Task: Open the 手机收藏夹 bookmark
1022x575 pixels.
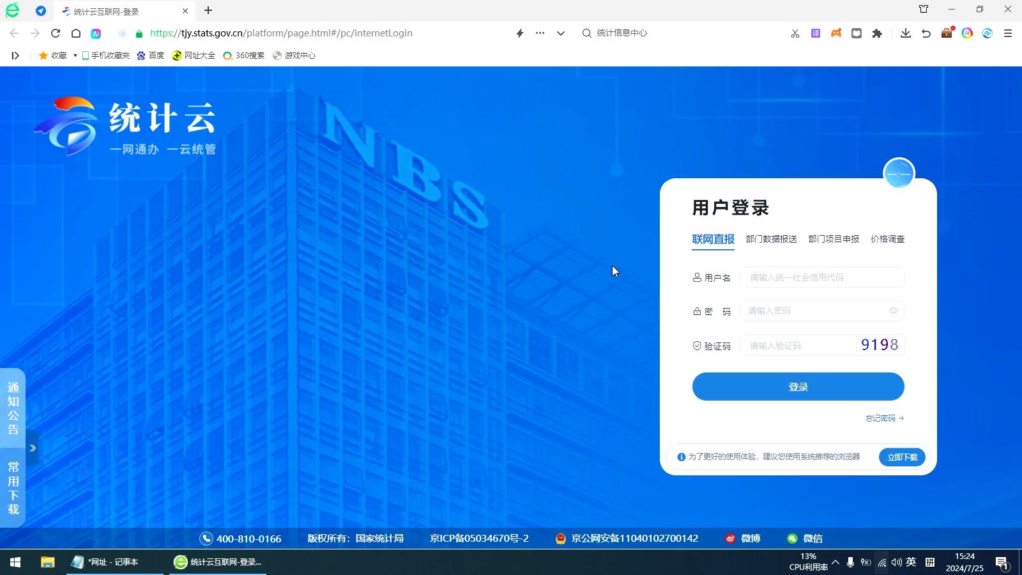Action: pos(106,56)
